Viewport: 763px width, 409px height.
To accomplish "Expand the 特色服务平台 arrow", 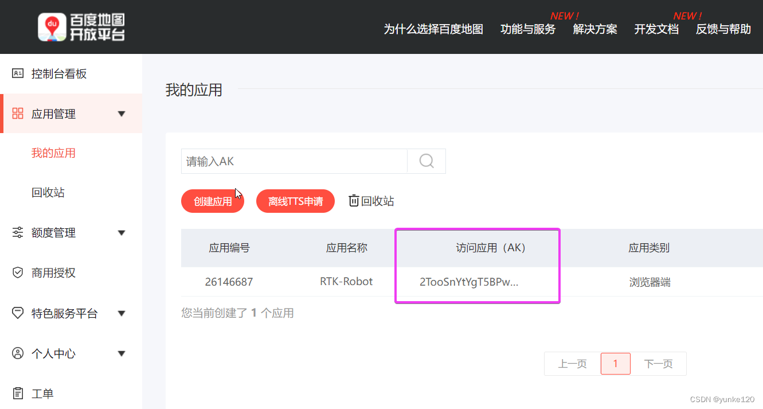I will [122, 313].
